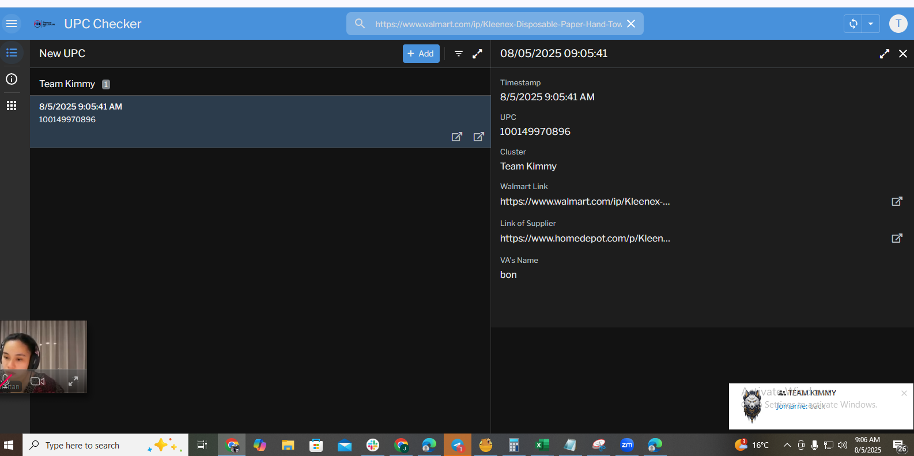Clear the search box text

click(631, 24)
